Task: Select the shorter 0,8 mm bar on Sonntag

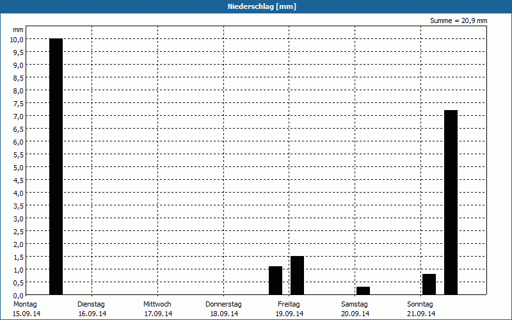Action: (429, 284)
